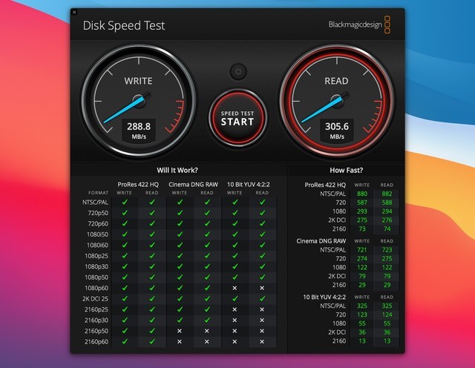Start the speed test
Screen dimensions: 475x368
point(237,118)
